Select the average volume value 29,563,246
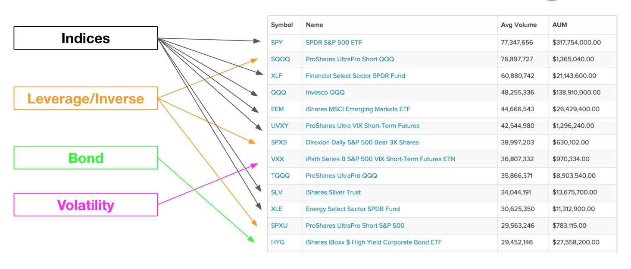Viewport: 631px width, 269px height. [518, 225]
